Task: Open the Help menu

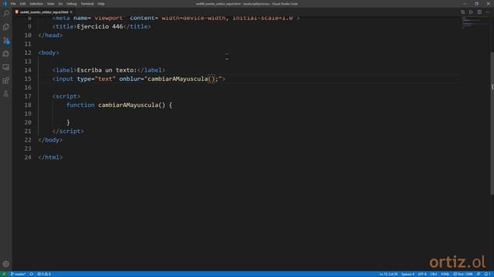Action: (x=101, y=4)
